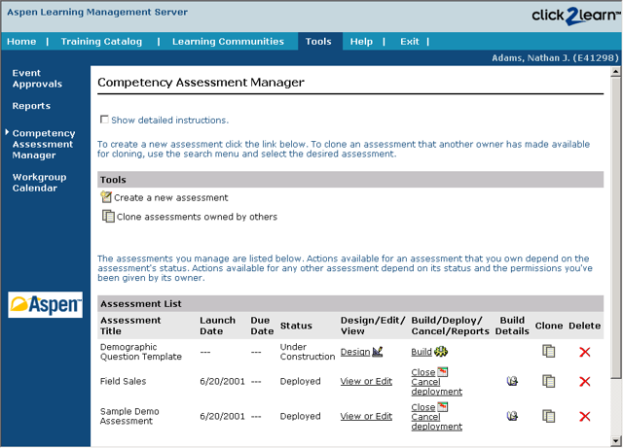Open Workgroup Calendar in sidebar
The width and height of the screenshot is (623, 448).
click(39, 182)
